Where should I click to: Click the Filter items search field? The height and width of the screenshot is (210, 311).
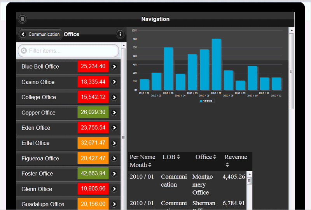coord(68,51)
